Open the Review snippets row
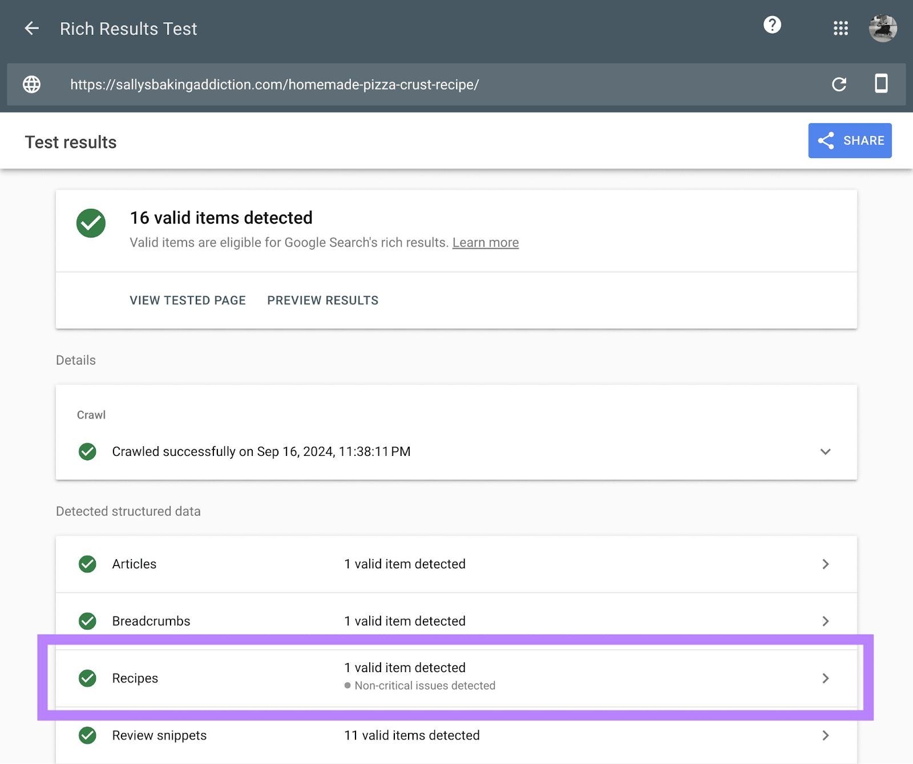This screenshot has width=913, height=764. (x=457, y=735)
